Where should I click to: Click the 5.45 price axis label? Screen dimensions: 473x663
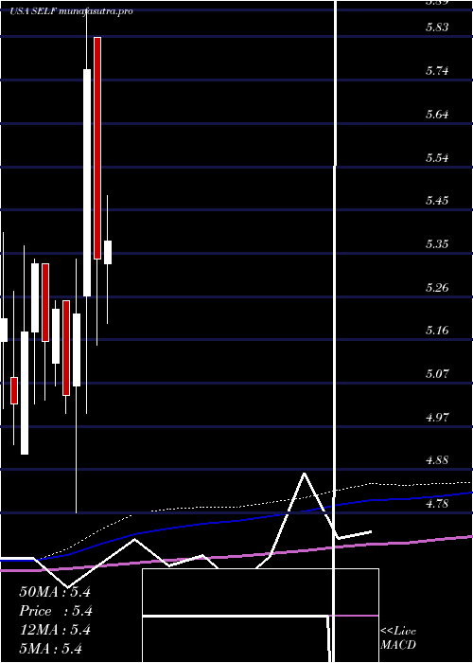click(437, 200)
